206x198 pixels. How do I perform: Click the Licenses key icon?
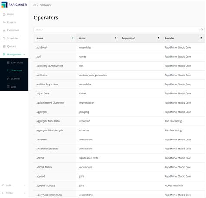(x=8, y=78)
